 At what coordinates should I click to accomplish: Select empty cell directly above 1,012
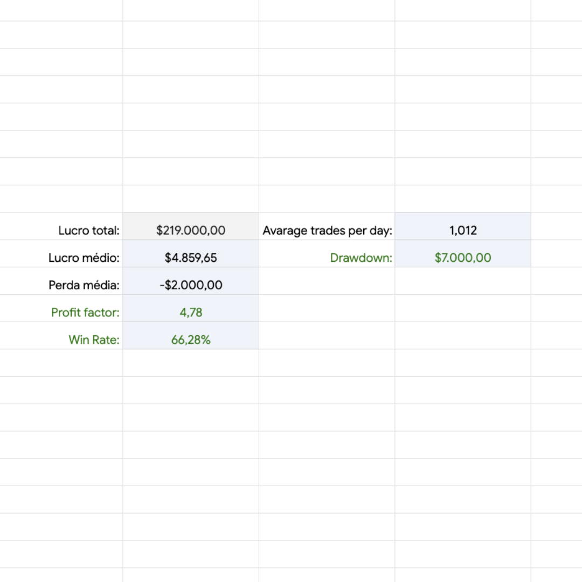[x=463, y=199]
